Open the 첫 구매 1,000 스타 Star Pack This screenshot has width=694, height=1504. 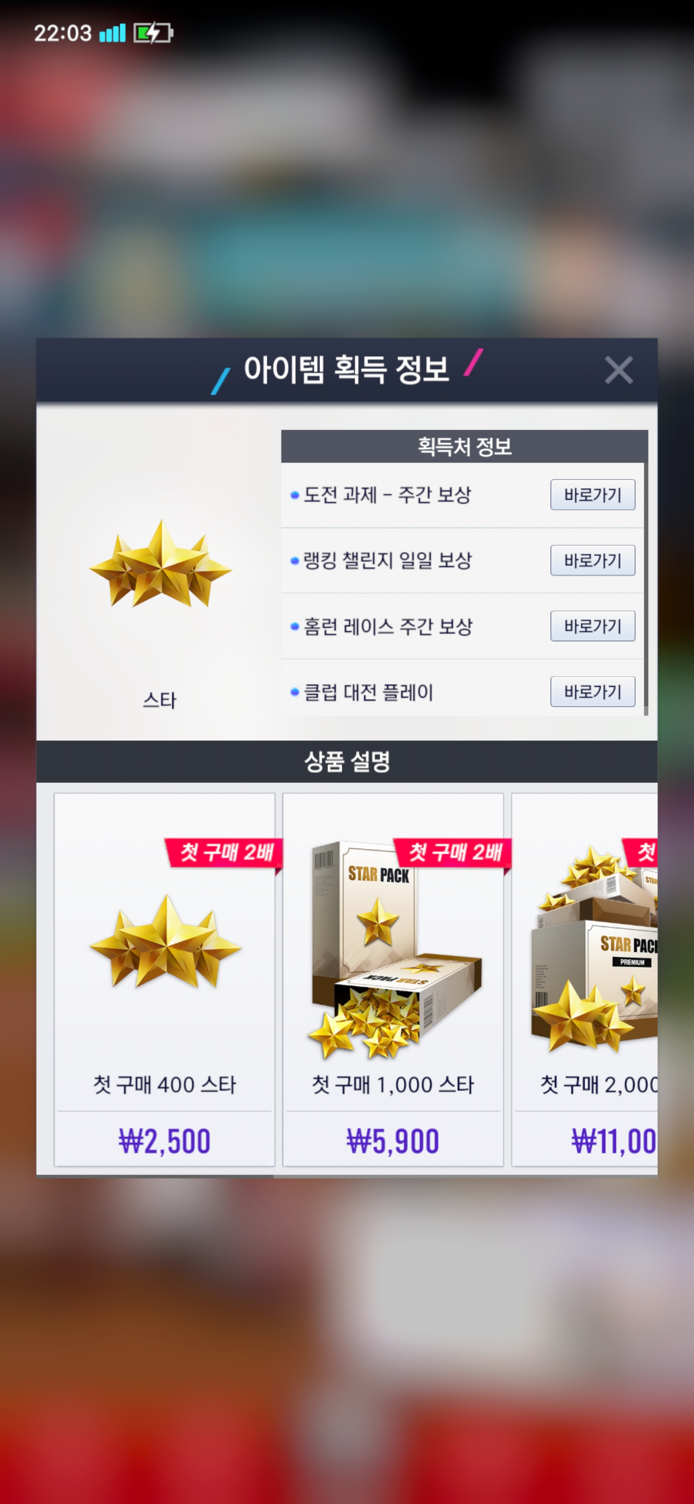point(393,979)
